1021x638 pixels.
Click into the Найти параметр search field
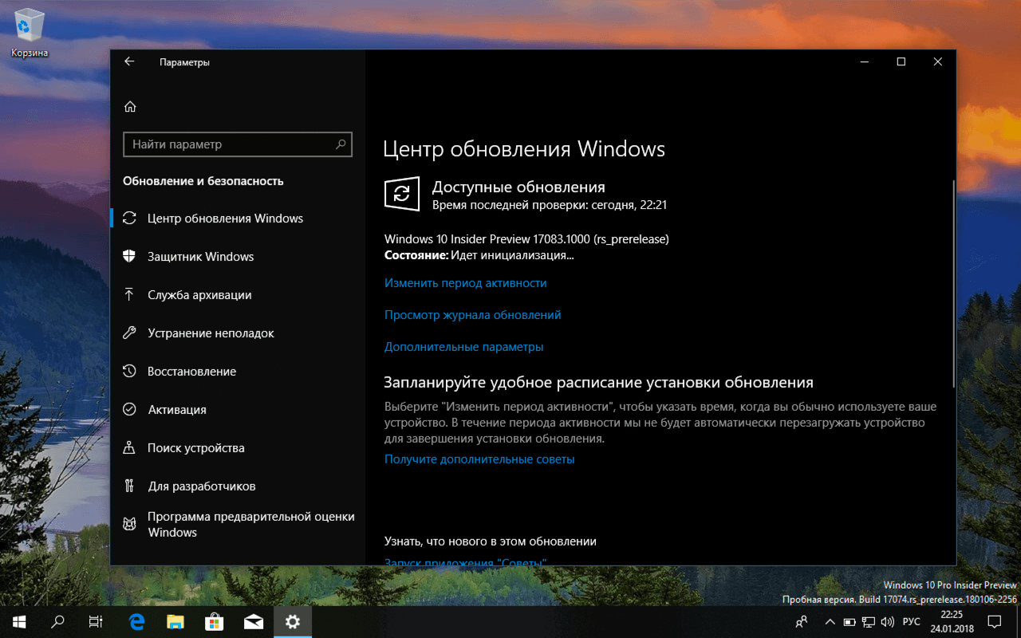coord(238,144)
